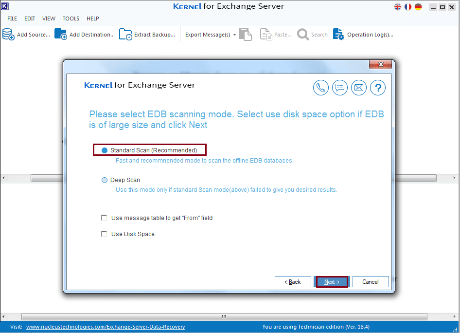Click the Back button

coord(293,282)
